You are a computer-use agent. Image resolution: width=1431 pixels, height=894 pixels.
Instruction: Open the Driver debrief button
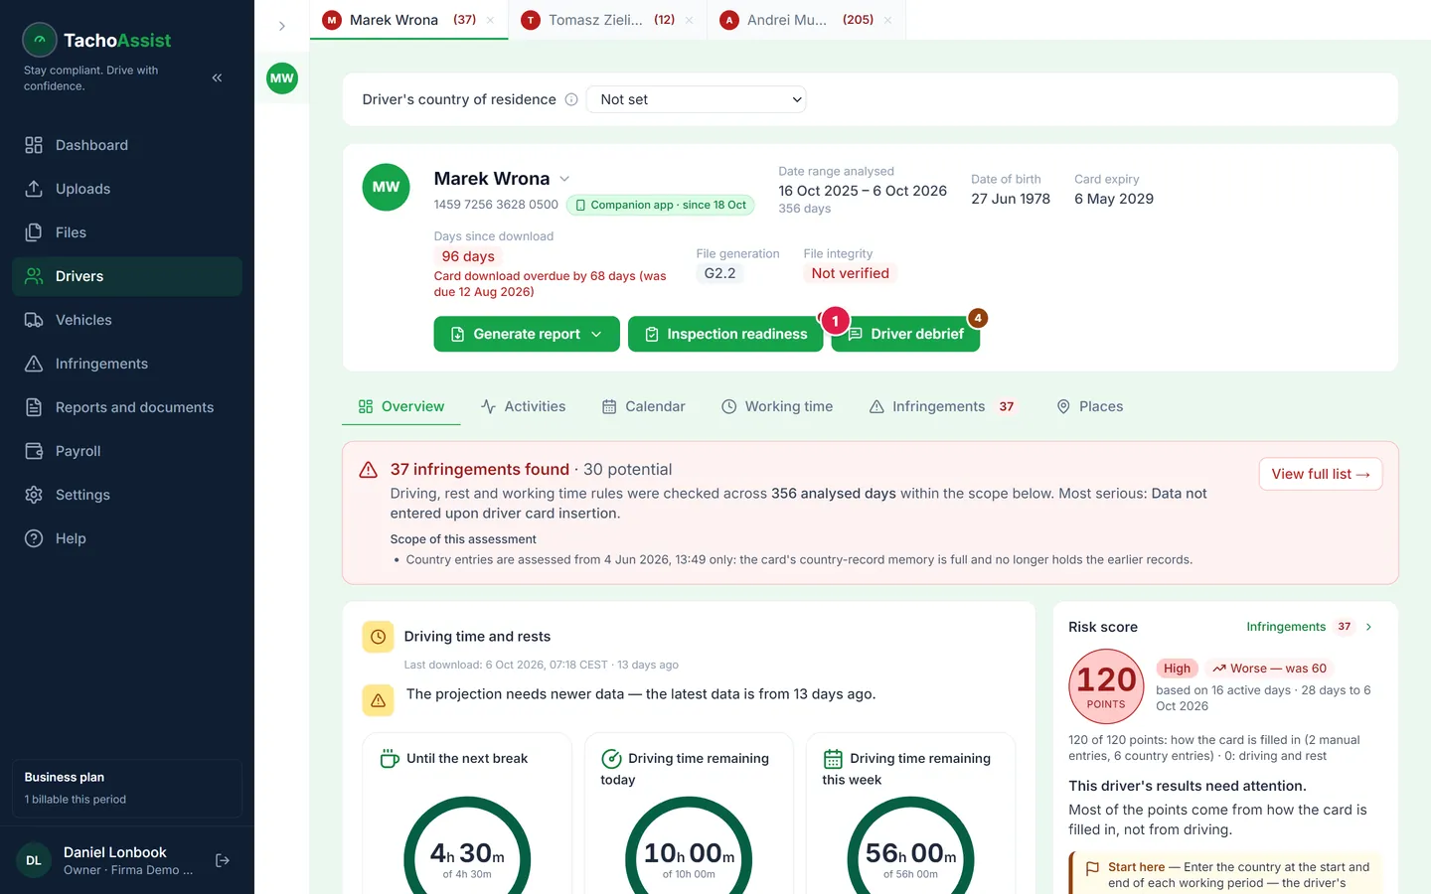[905, 334]
